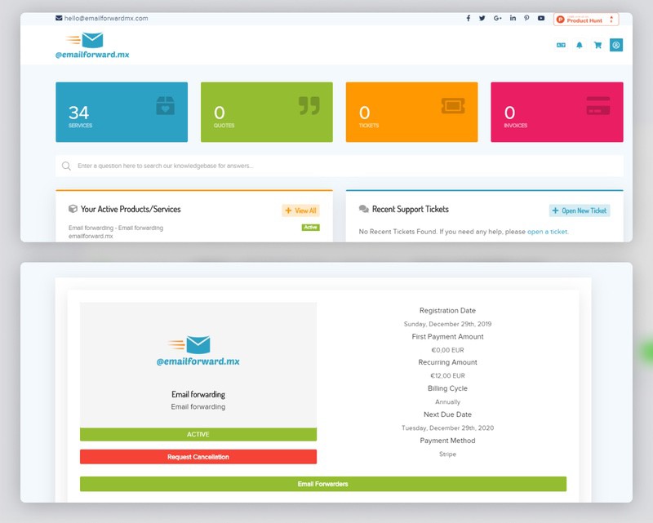
Task: Click the 'First Payment Amount' label
Action: coord(447,336)
